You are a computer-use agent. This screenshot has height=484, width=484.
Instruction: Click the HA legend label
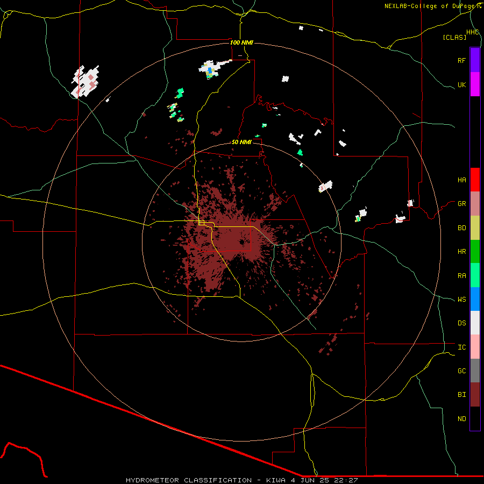coord(461,180)
